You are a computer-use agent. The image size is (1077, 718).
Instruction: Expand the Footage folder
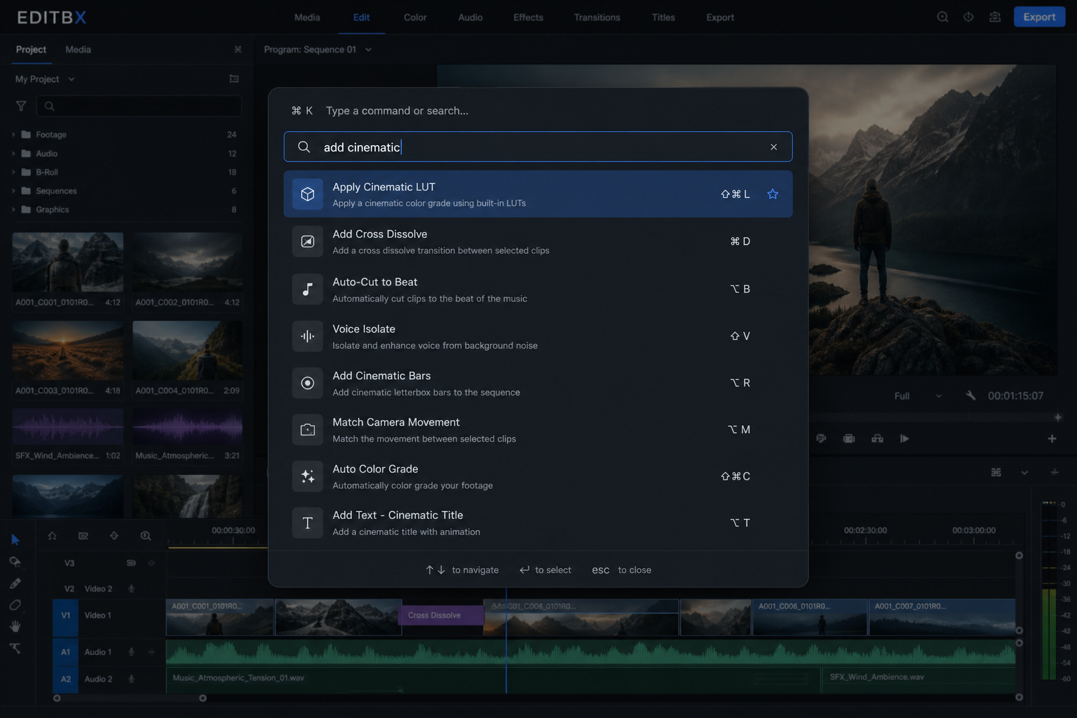tap(13, 135)
